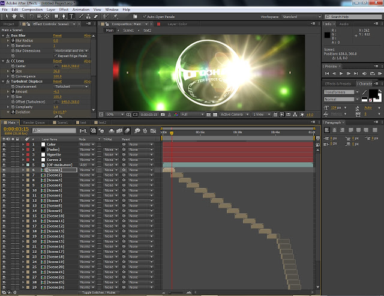Select the Horizontal Type tool

pos(71,16)
